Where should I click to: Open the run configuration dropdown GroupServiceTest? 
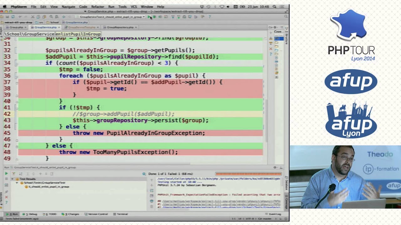(x=111, y=17)
